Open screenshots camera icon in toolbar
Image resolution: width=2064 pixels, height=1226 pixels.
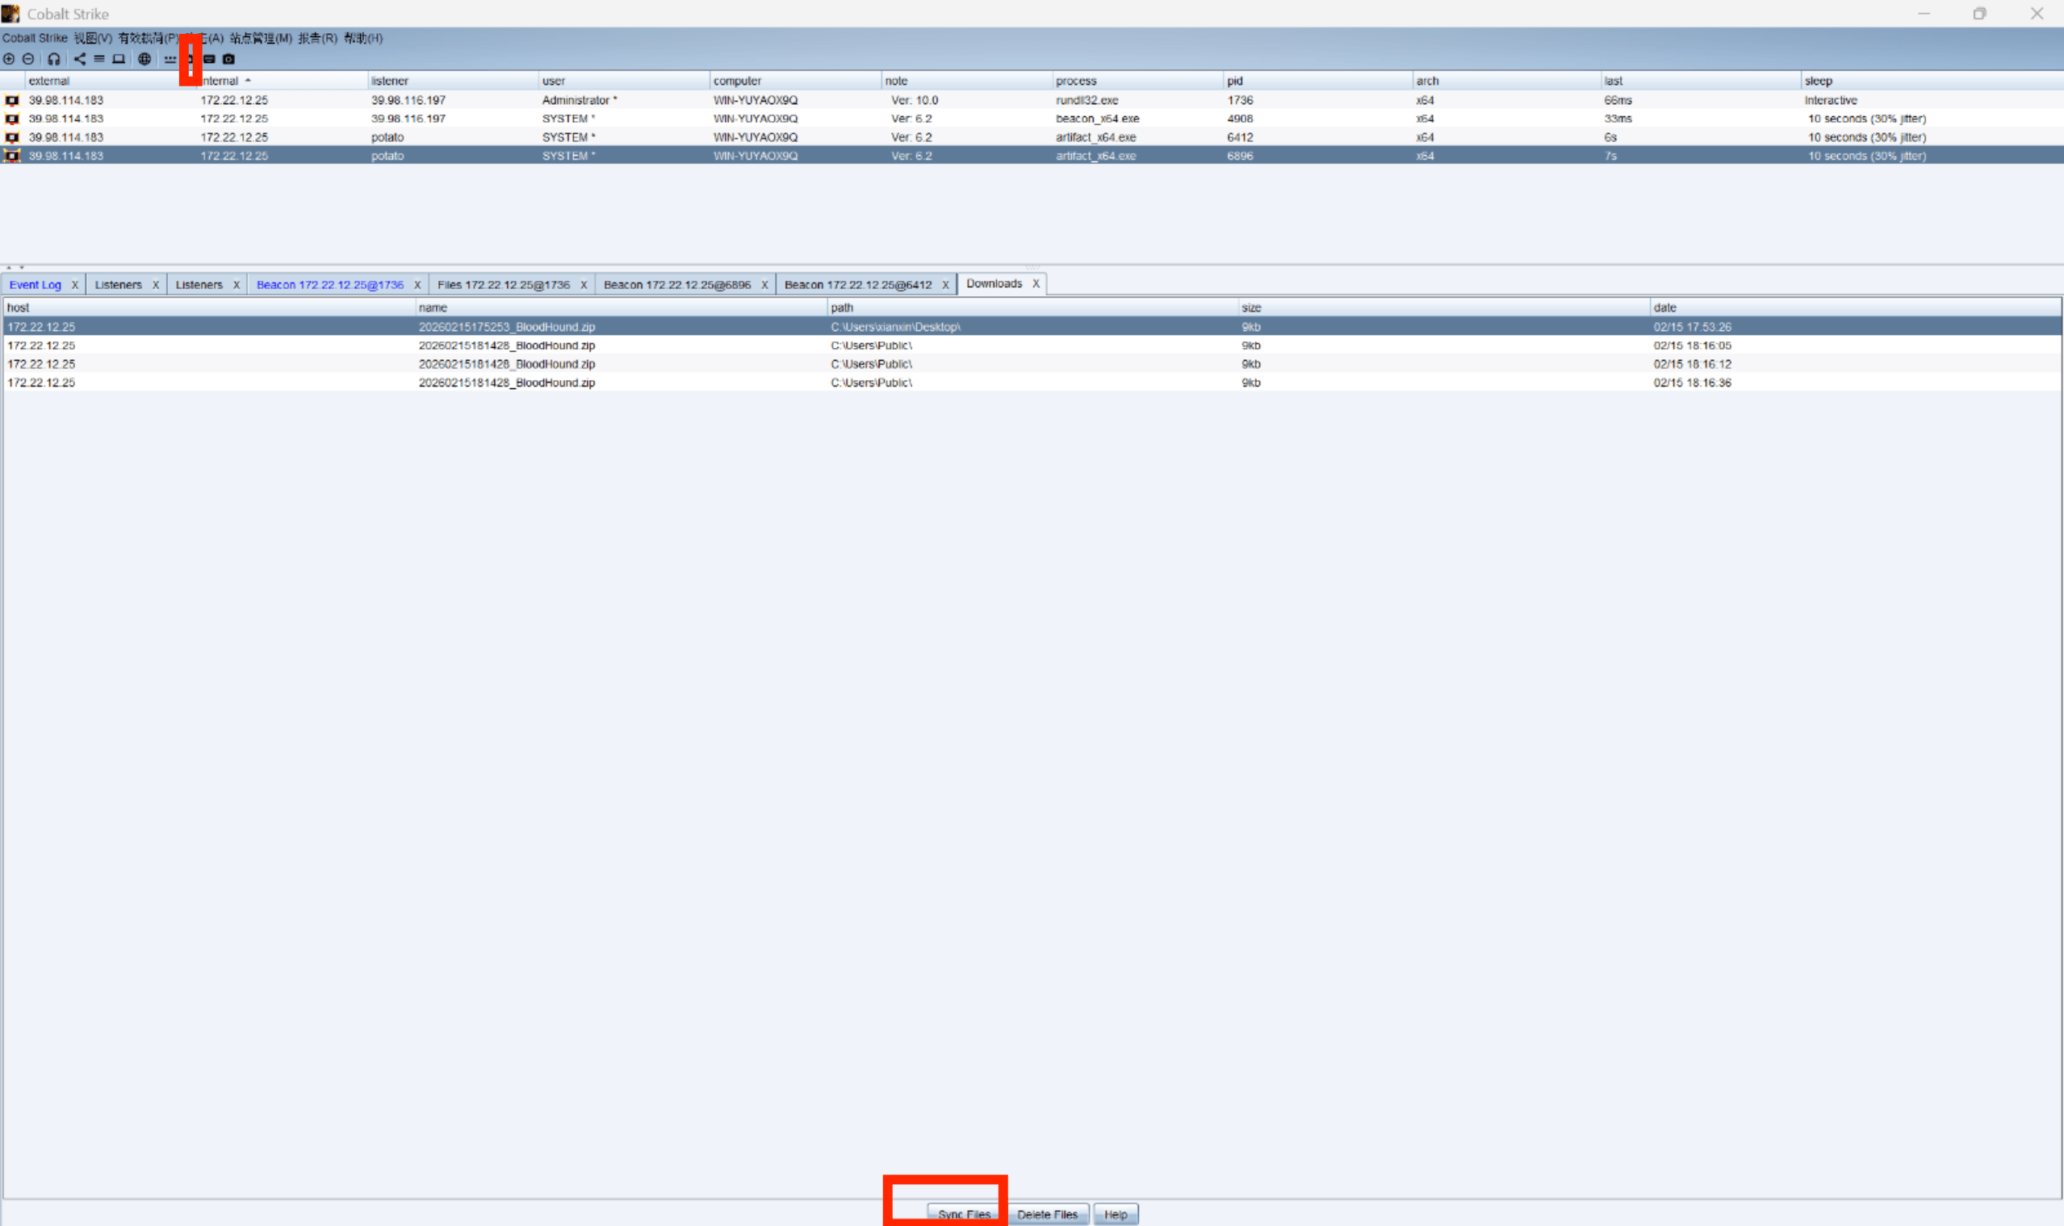[229, 59]
